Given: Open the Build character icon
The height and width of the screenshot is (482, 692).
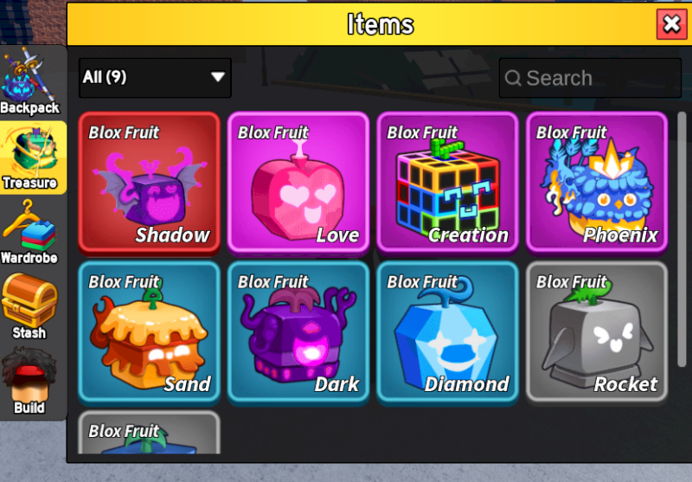Looking at the screenshot, I should tap(30, 381).
